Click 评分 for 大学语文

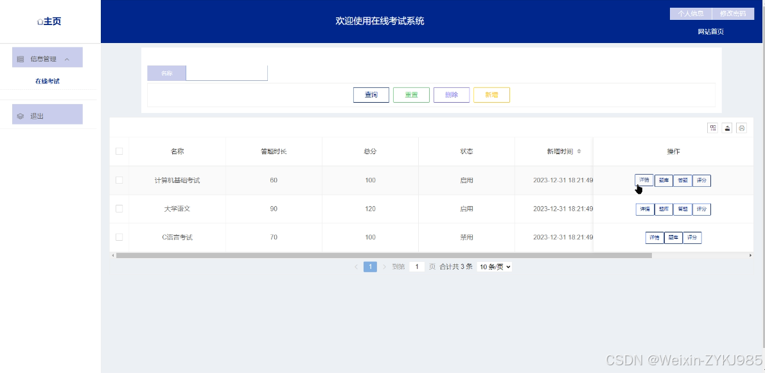pyautogui.click(x=701, y=209)
